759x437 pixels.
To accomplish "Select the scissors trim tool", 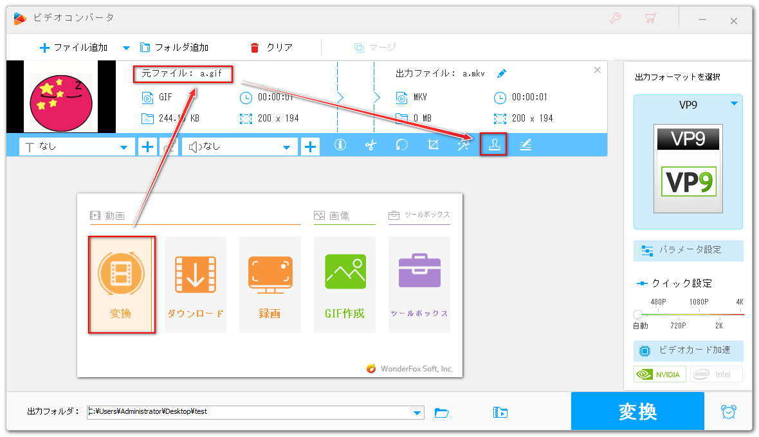I will pyautogui.click(x=370, y=145).
